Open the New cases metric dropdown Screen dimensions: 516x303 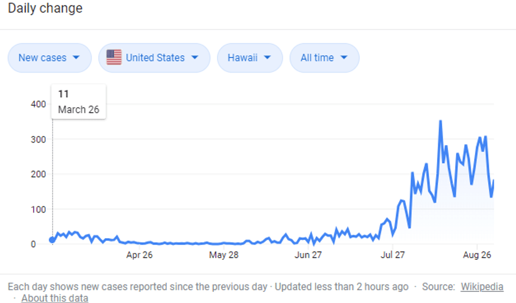(49, 57)
